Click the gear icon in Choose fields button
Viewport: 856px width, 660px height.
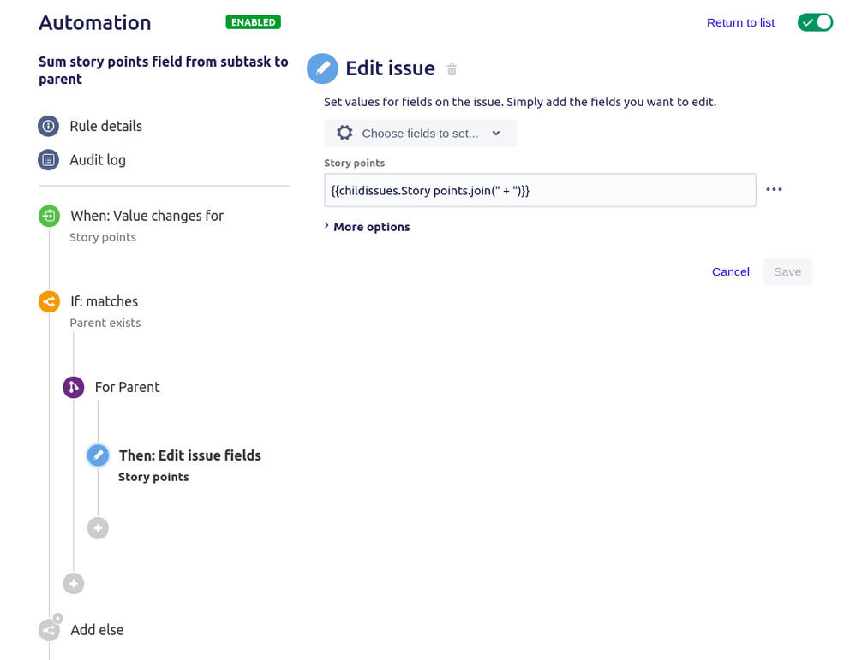click(x=344, y=133)
